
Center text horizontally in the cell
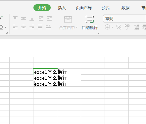tap(24, 27)
